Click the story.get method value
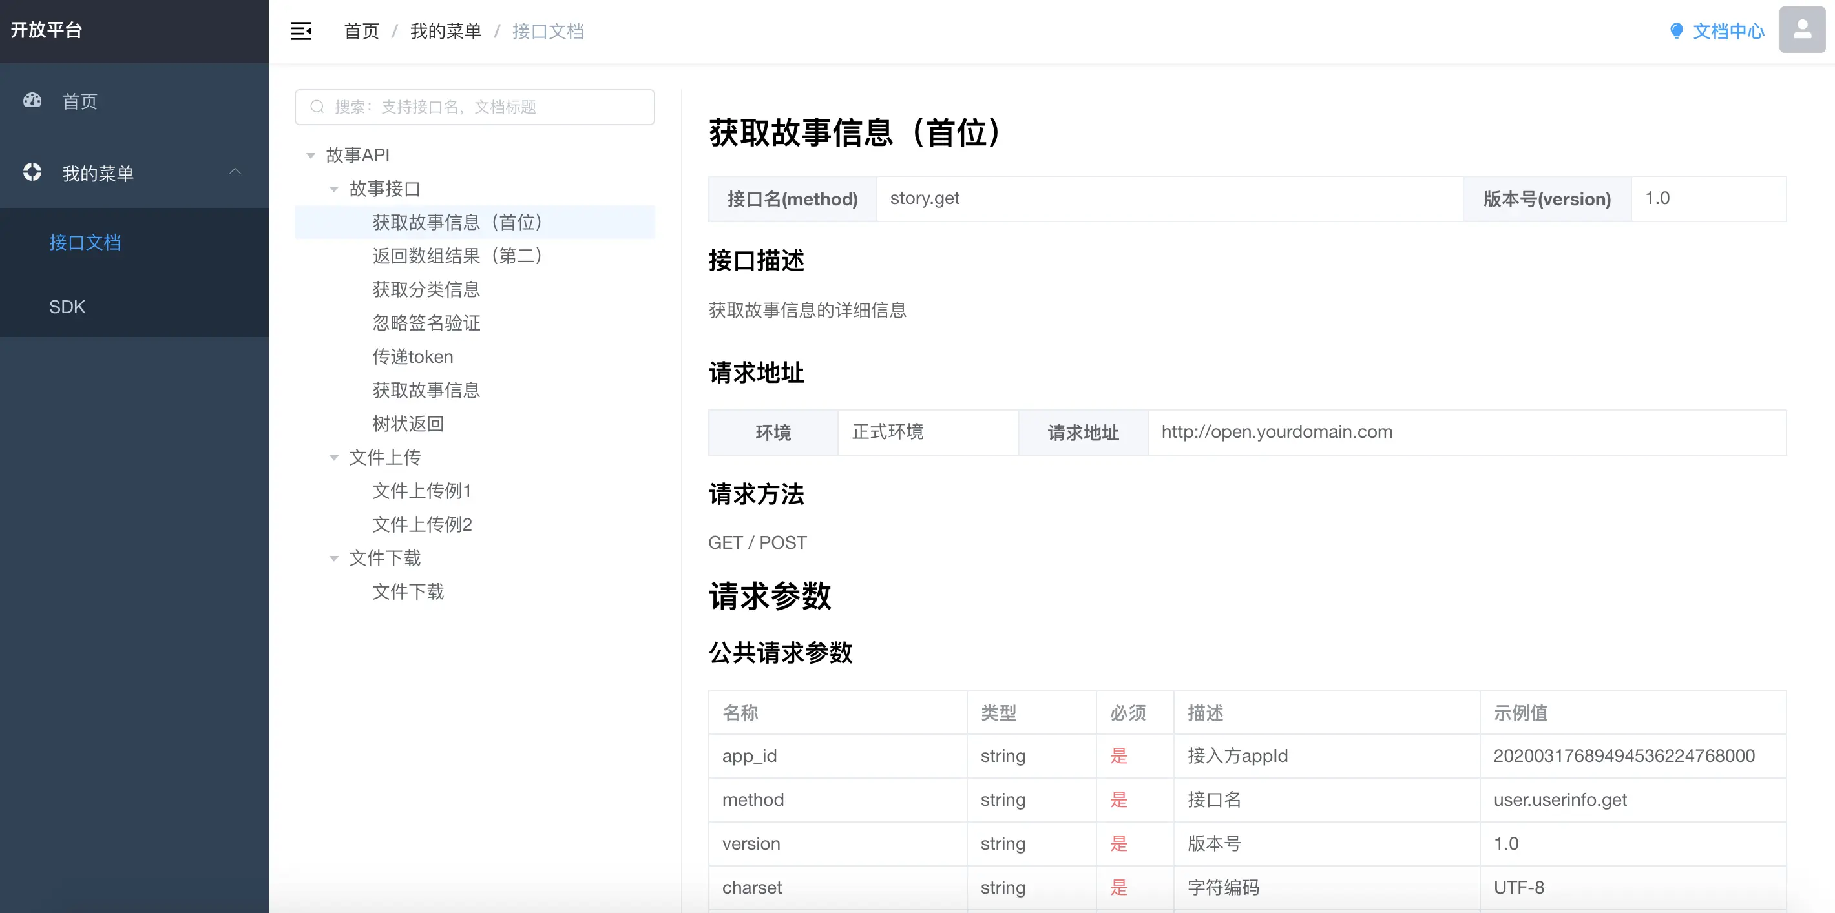Image resolution: width=1835 pixels, height=913 pixels. (925, 198)
